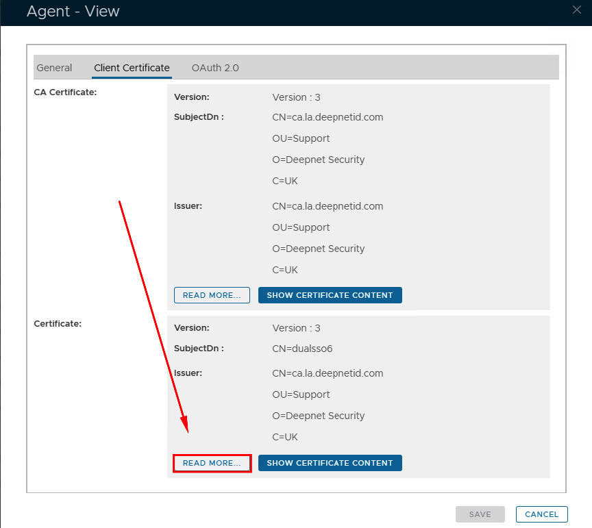Click Version : 3 value in CA Certificate
This screenshot has height=528, width=592.
(296, 97)
